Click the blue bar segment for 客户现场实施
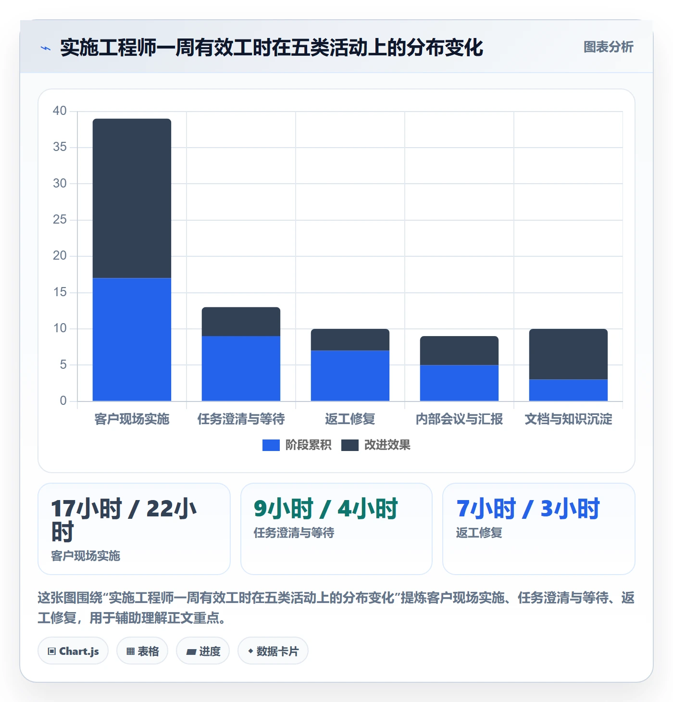Image resolution: width=673 pixels, height=702 pixels. tap(132, 339)
